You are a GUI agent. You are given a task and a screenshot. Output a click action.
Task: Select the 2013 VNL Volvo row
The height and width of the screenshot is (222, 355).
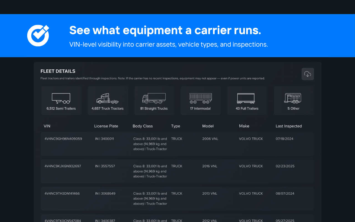[x=177, y=198]
